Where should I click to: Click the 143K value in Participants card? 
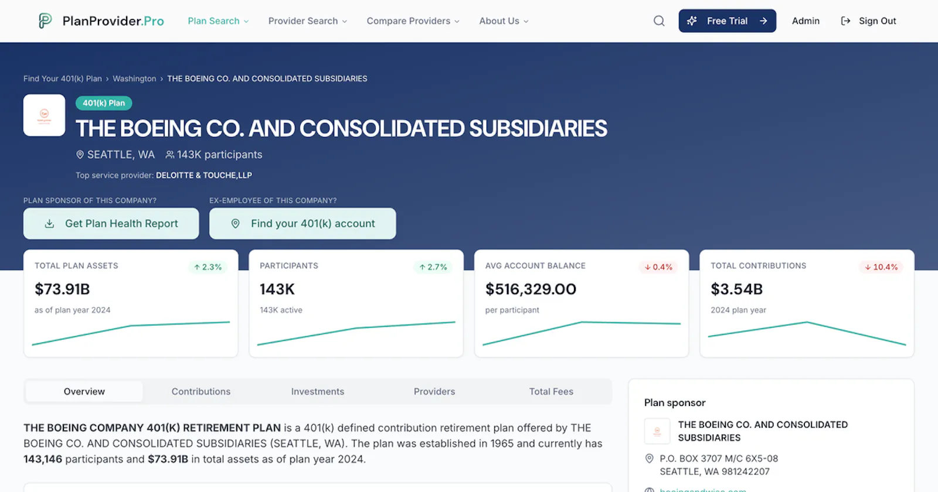(277, 289)
